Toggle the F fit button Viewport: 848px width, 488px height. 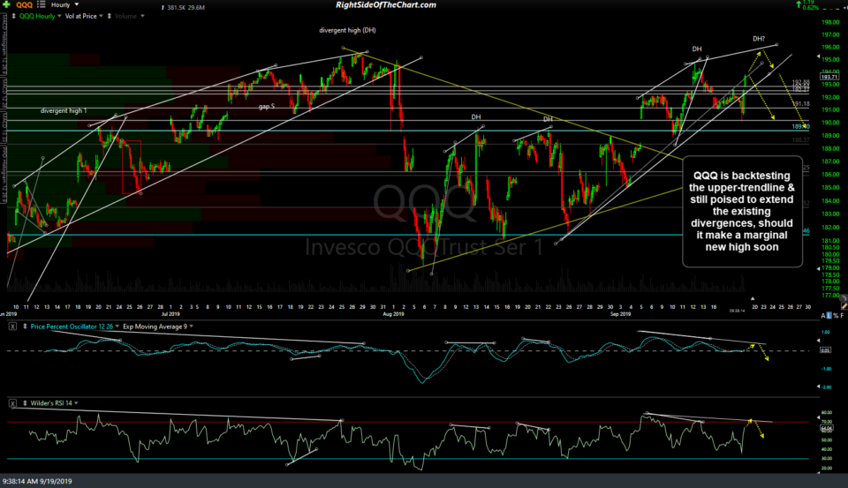(x=843, y=316)
